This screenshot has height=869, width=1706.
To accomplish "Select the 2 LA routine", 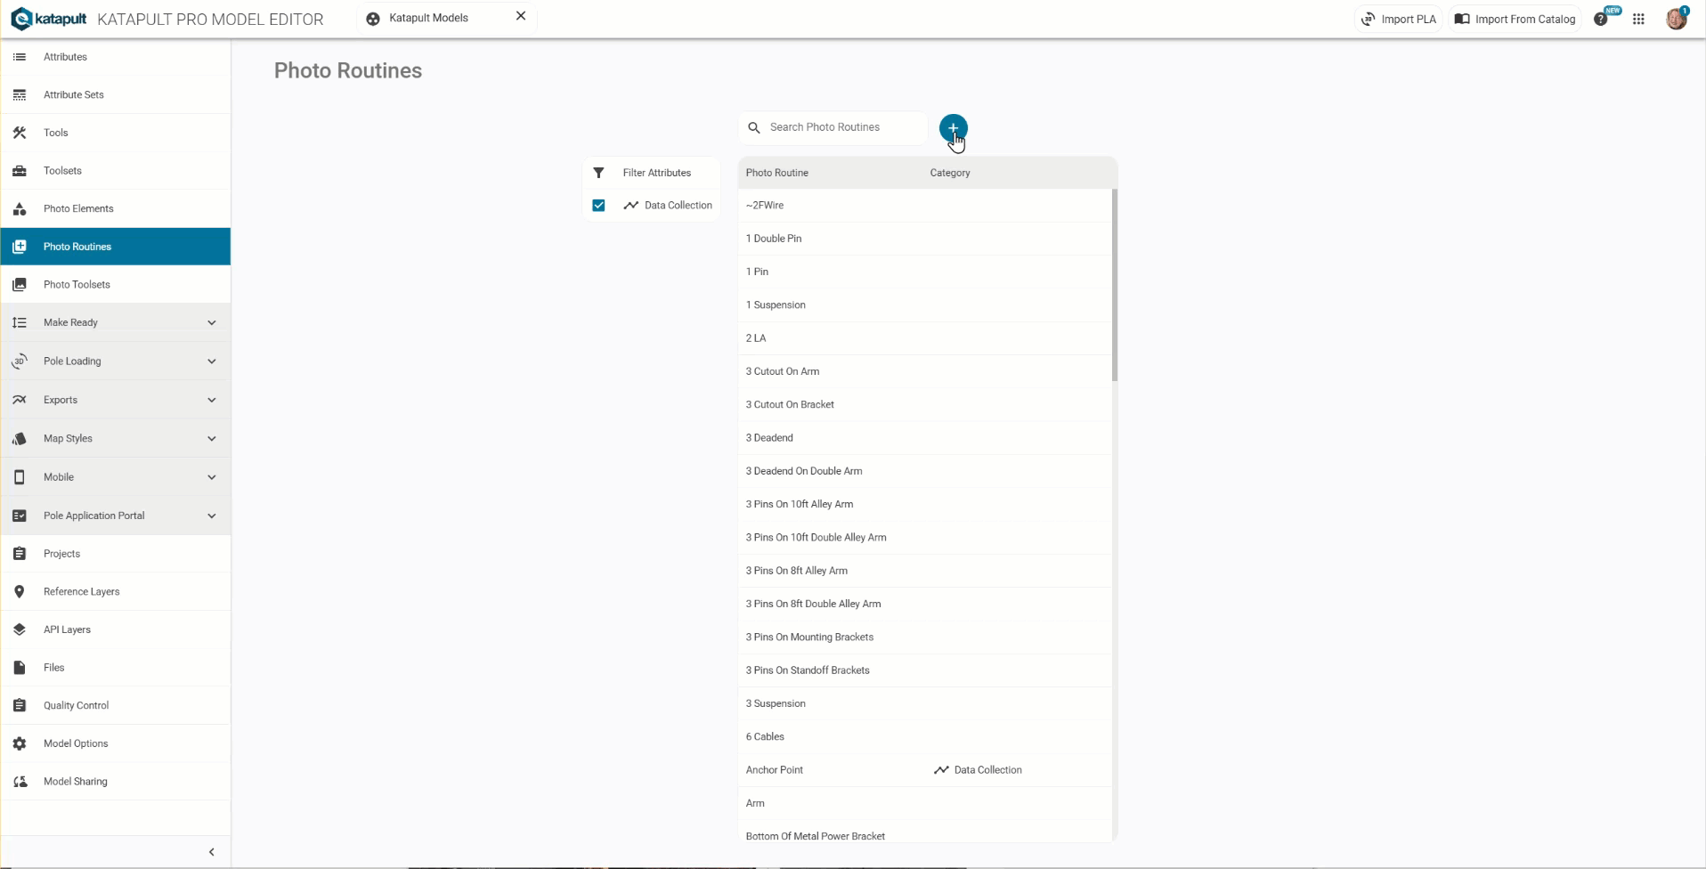I will point(925,338).
